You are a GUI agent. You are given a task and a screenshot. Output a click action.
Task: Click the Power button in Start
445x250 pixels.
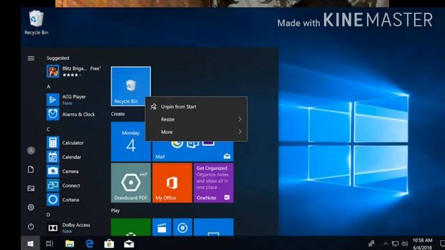(x=31, y=226)
